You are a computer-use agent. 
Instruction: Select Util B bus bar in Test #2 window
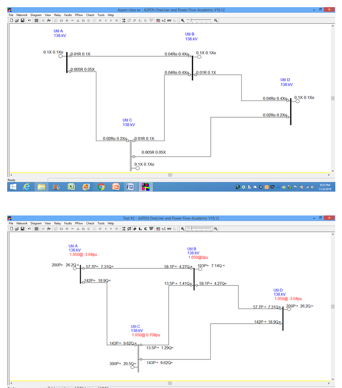[194, 279]
